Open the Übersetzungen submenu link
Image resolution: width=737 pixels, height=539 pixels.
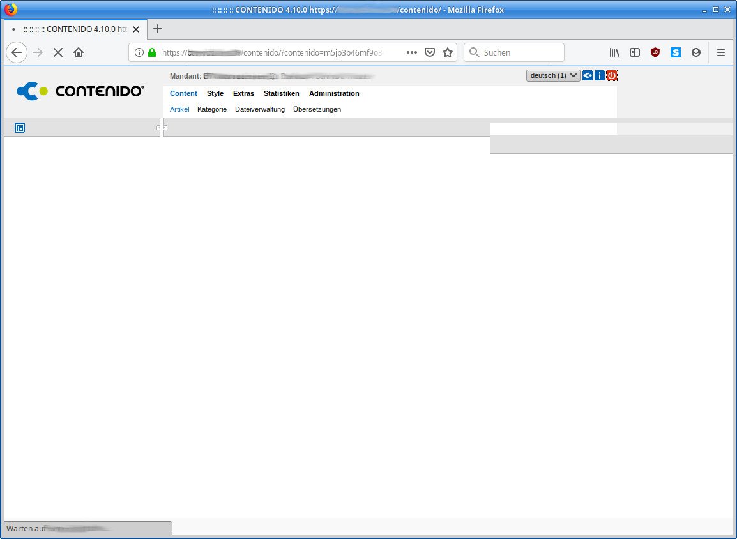coord(317,109)
